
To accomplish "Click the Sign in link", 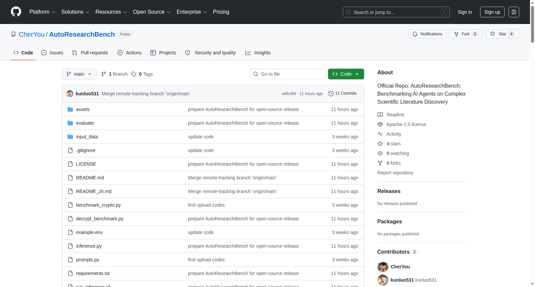I will pos(465,12).
